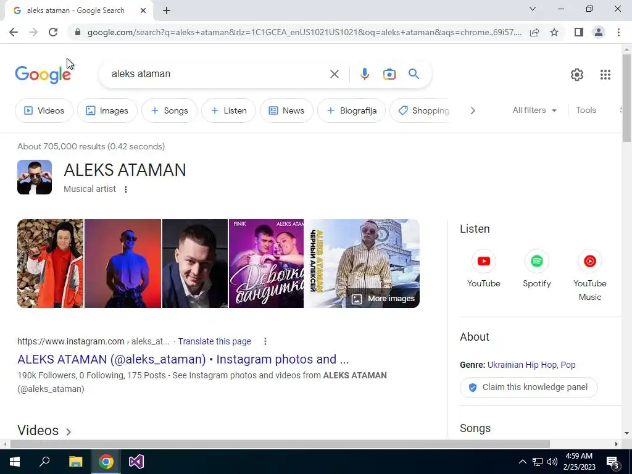Expand the All filters dropdown
The height and width of the screenshot is (474, 632).
coord(534,110)
